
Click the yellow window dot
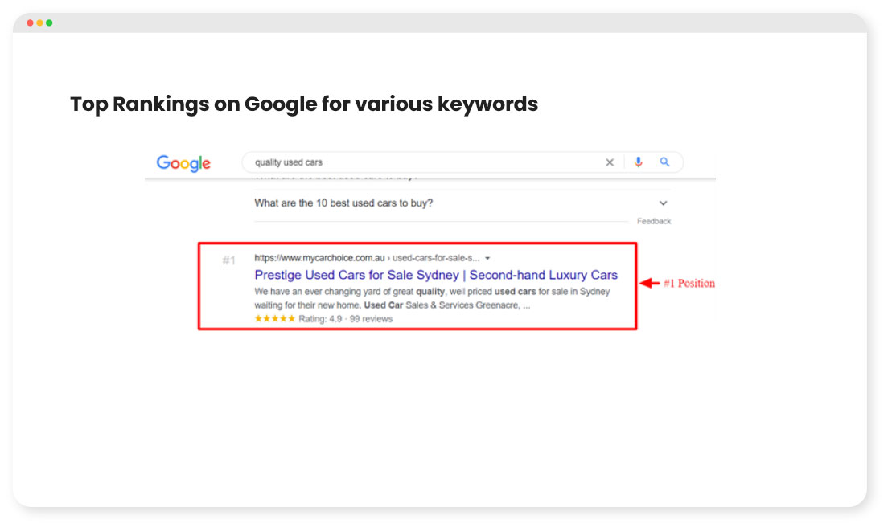[39, 23]
